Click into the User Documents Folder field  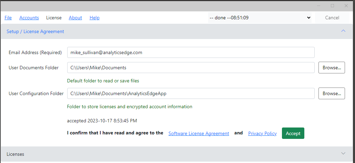click(x=191, y=68)
